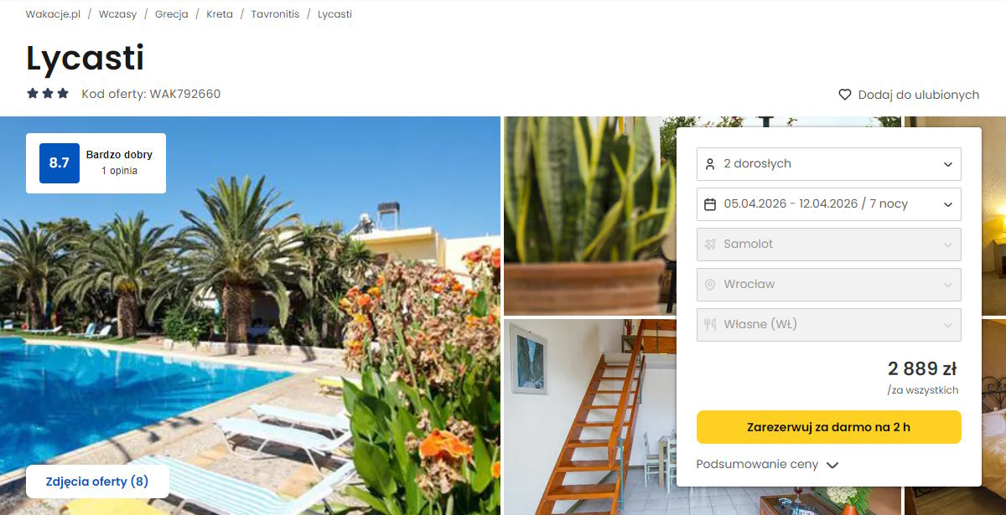The image size is (1006, 515).
Task: Open the Wrocław departure city dropdown
Action: click(829, 285)
